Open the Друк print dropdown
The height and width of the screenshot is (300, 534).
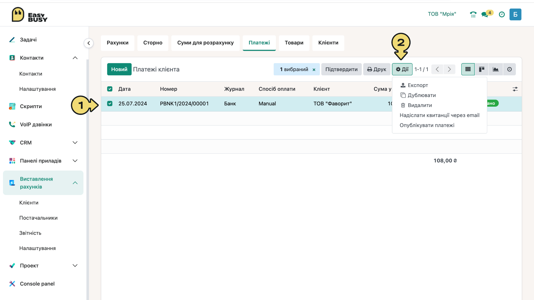click(x=377, y=69)
